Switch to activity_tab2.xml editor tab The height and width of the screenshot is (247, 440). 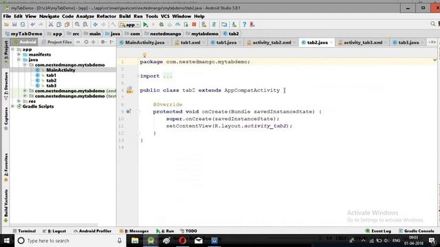tap(272, 43)
